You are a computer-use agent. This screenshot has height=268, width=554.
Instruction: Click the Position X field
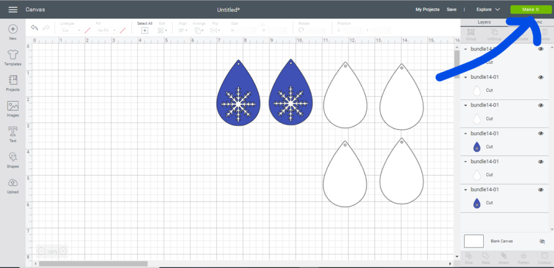(353, 31)
